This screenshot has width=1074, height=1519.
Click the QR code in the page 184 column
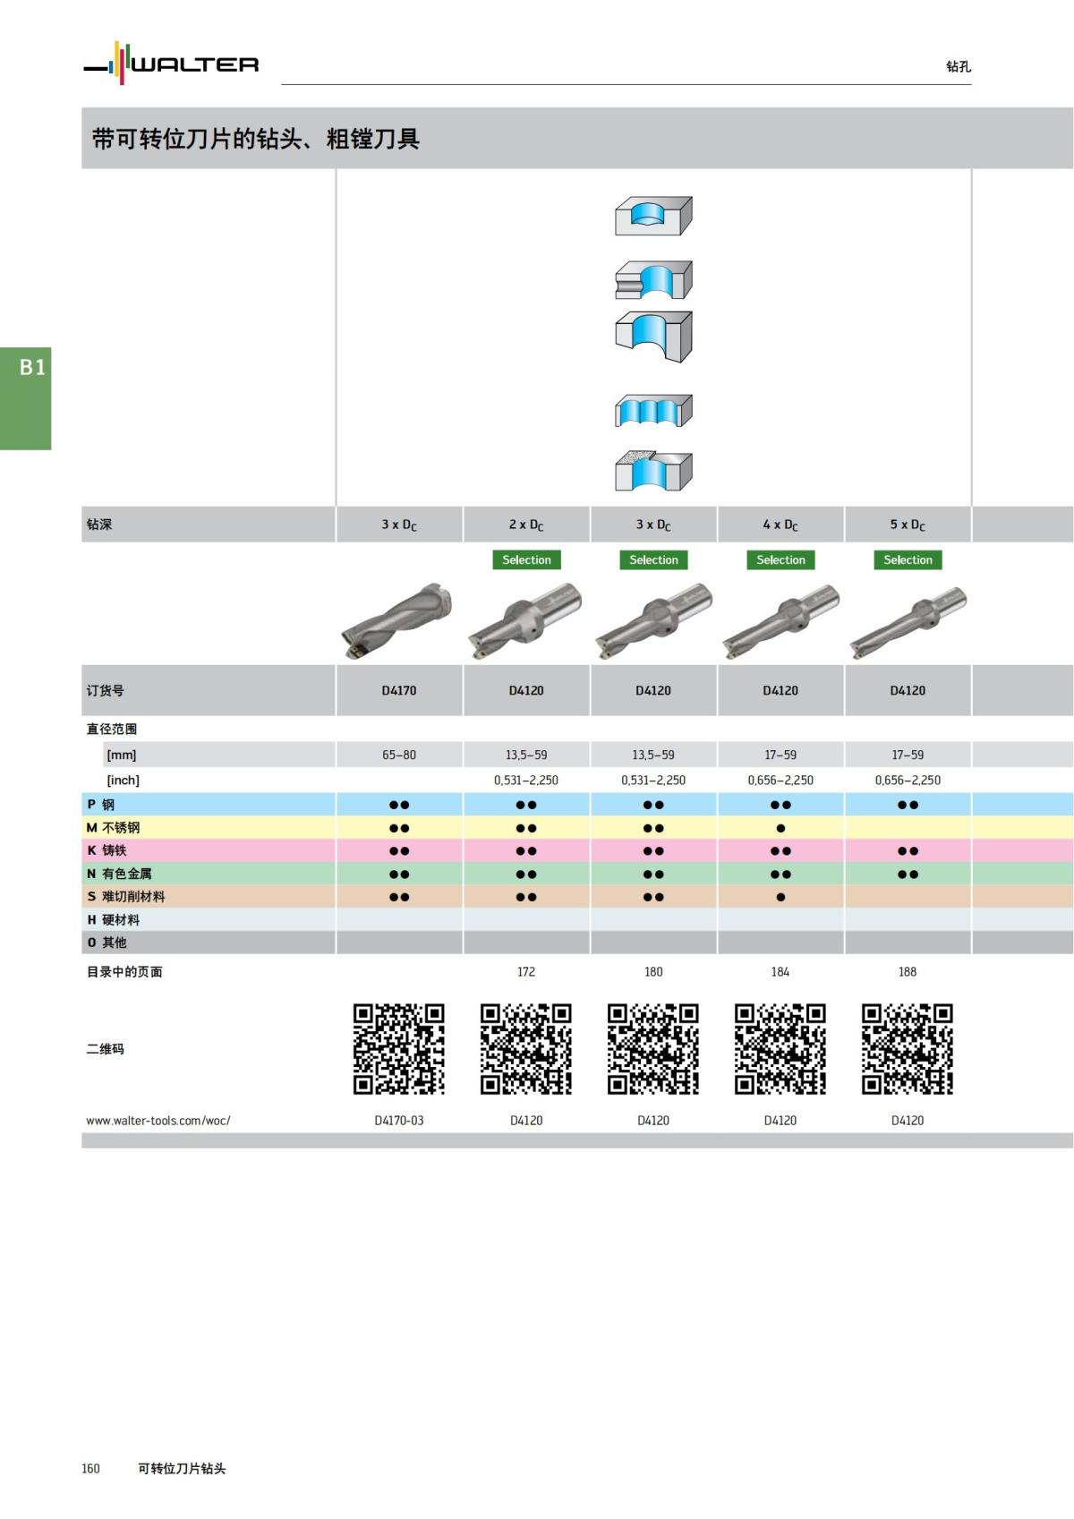pyautogui.click(x=780, y=1049)
